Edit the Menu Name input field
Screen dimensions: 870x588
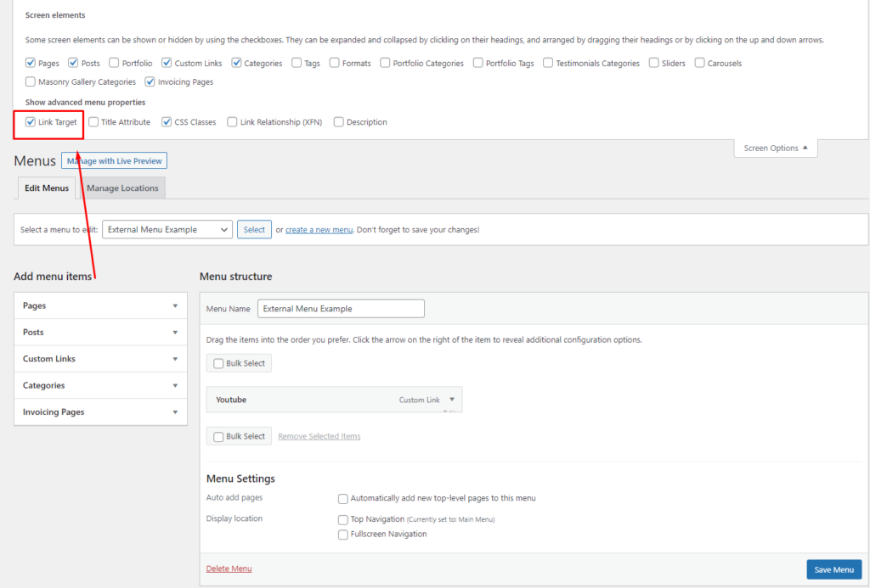[x=341, y=308]
